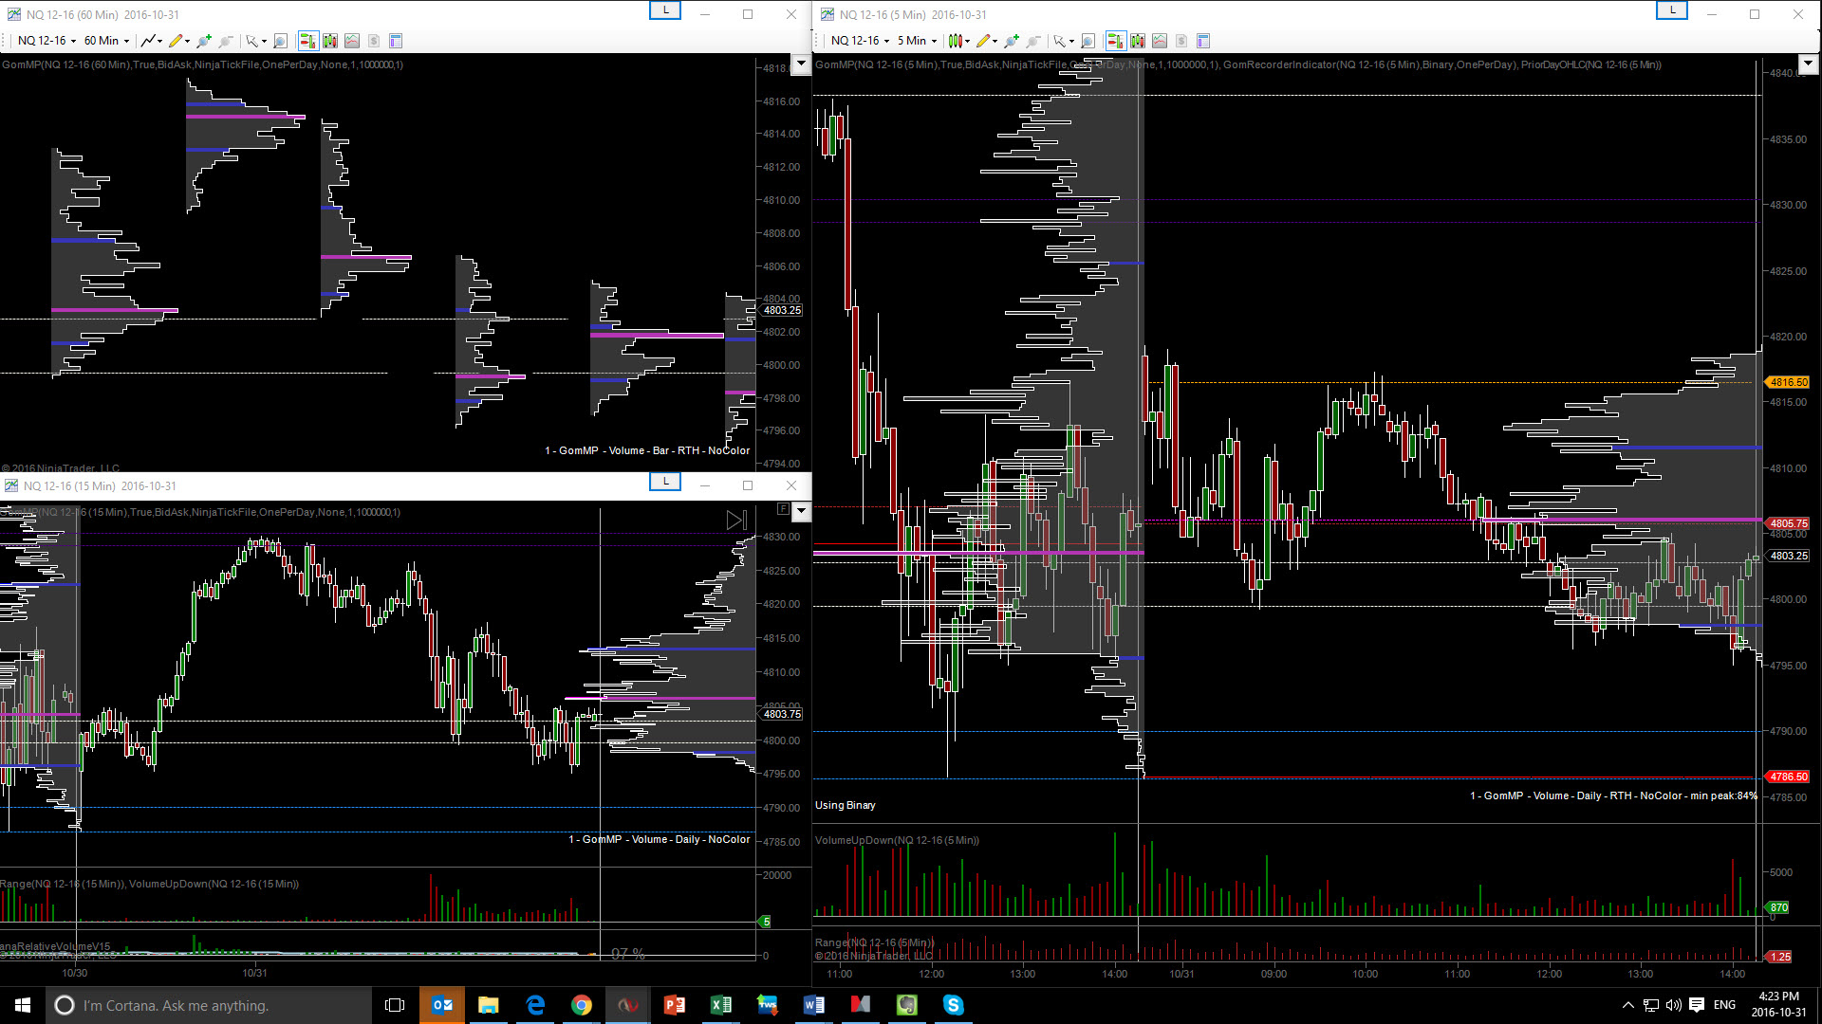Viewport: 1822px width, 1024px height.
Task: Switch ENG input language indicator
Action: [x=1725, y=1005]
